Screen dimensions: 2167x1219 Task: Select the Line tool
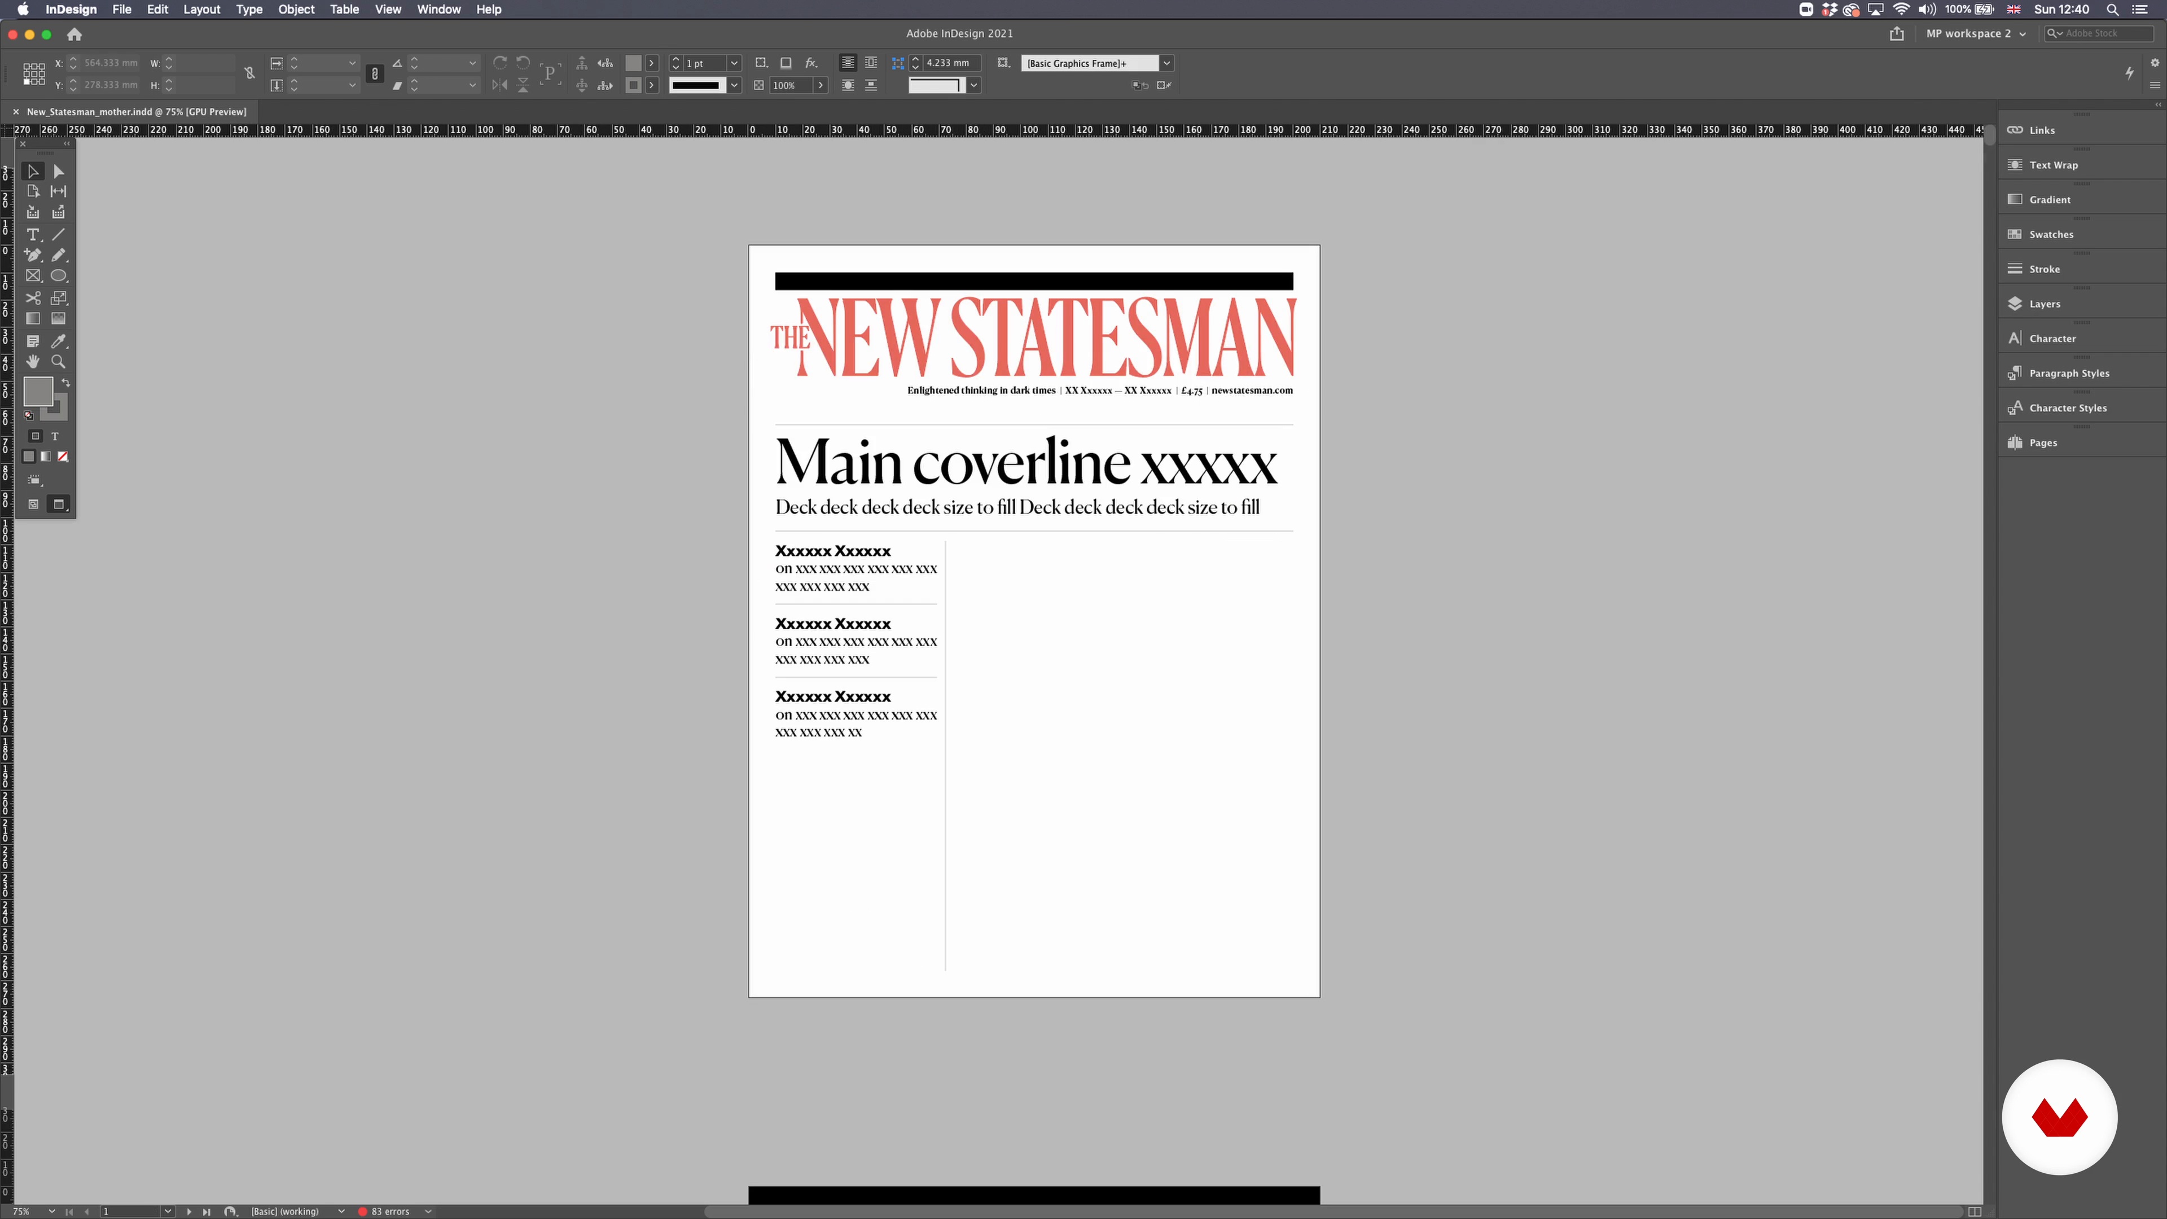coord(58,234)
